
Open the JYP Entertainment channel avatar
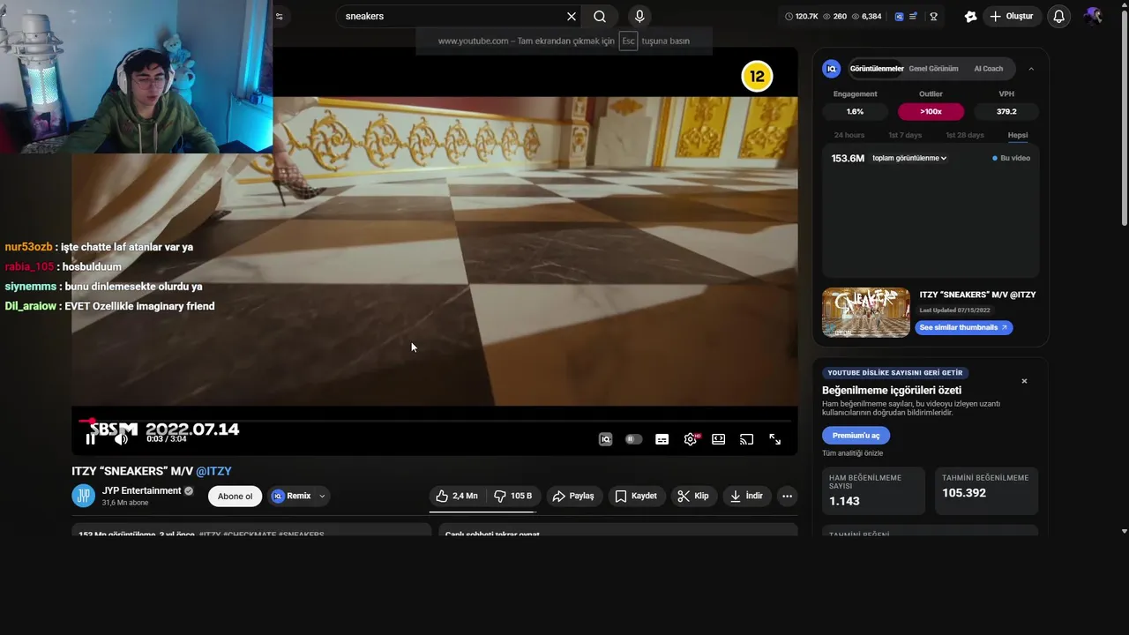coord(84,496)
